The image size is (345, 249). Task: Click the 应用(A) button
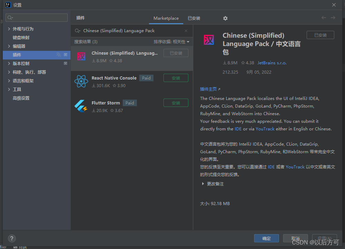click(325, 238)
